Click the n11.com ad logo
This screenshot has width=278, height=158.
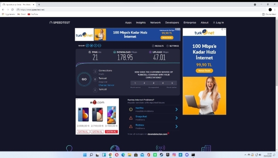click(97, 102)
